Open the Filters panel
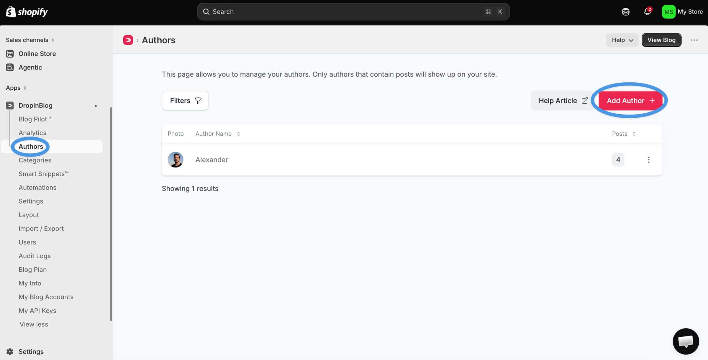The width and height of the screenshot is (708, 360). [185, 101]
